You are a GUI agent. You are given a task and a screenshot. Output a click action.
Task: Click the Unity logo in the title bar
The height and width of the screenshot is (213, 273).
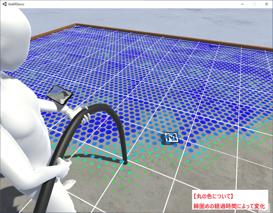click(x=4, y=4)
